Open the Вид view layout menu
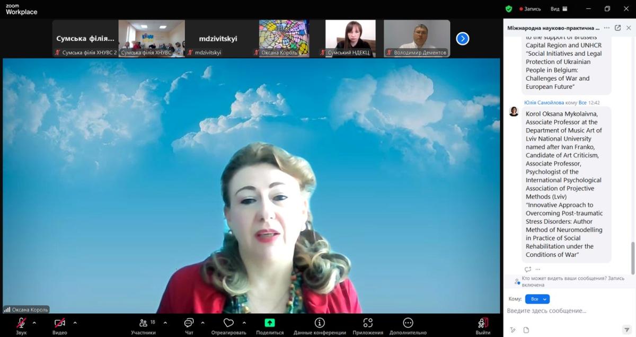This screenshot has height=337, width=636. click(x=559, y=8)
